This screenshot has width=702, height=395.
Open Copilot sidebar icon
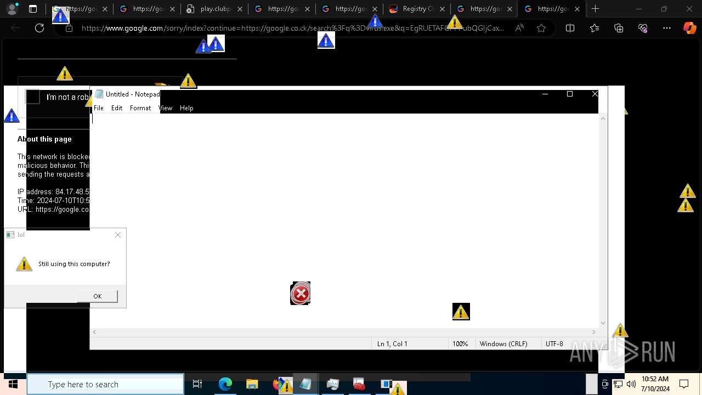[x=689, y=28]
